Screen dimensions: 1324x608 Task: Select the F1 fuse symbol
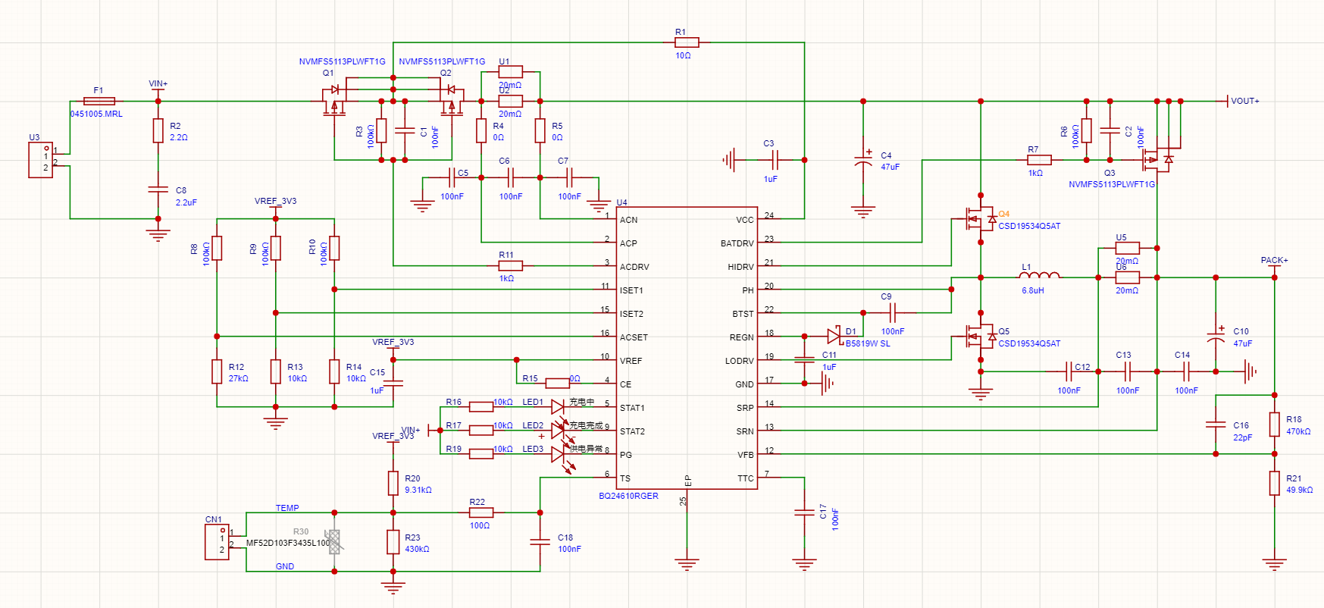[x=99, y=101]
